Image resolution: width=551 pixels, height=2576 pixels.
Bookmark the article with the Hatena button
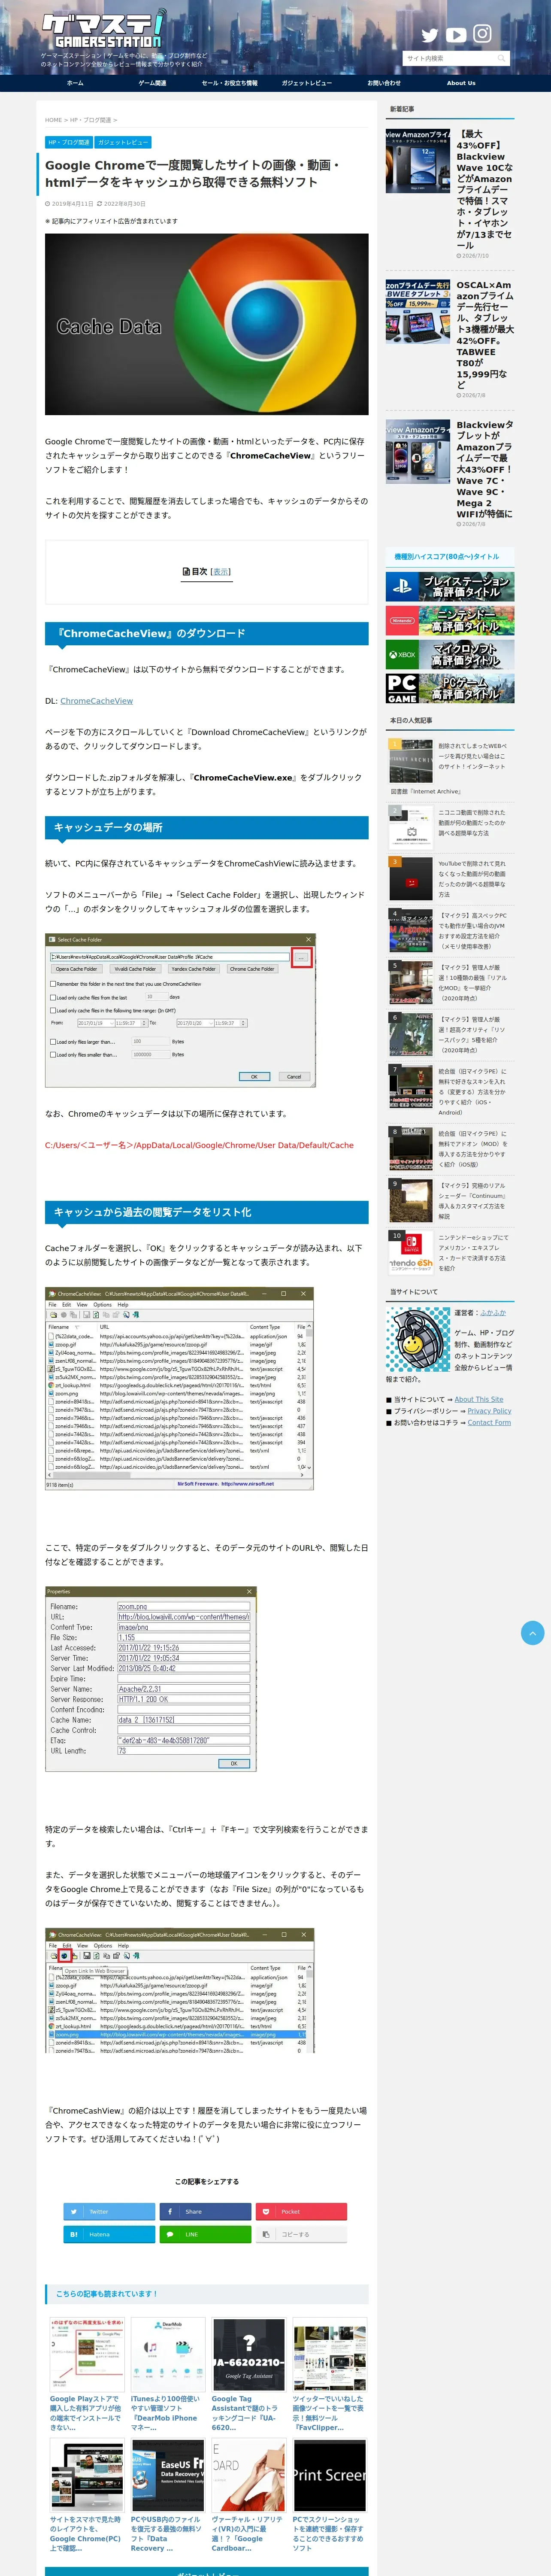(x=109, y=2234)
